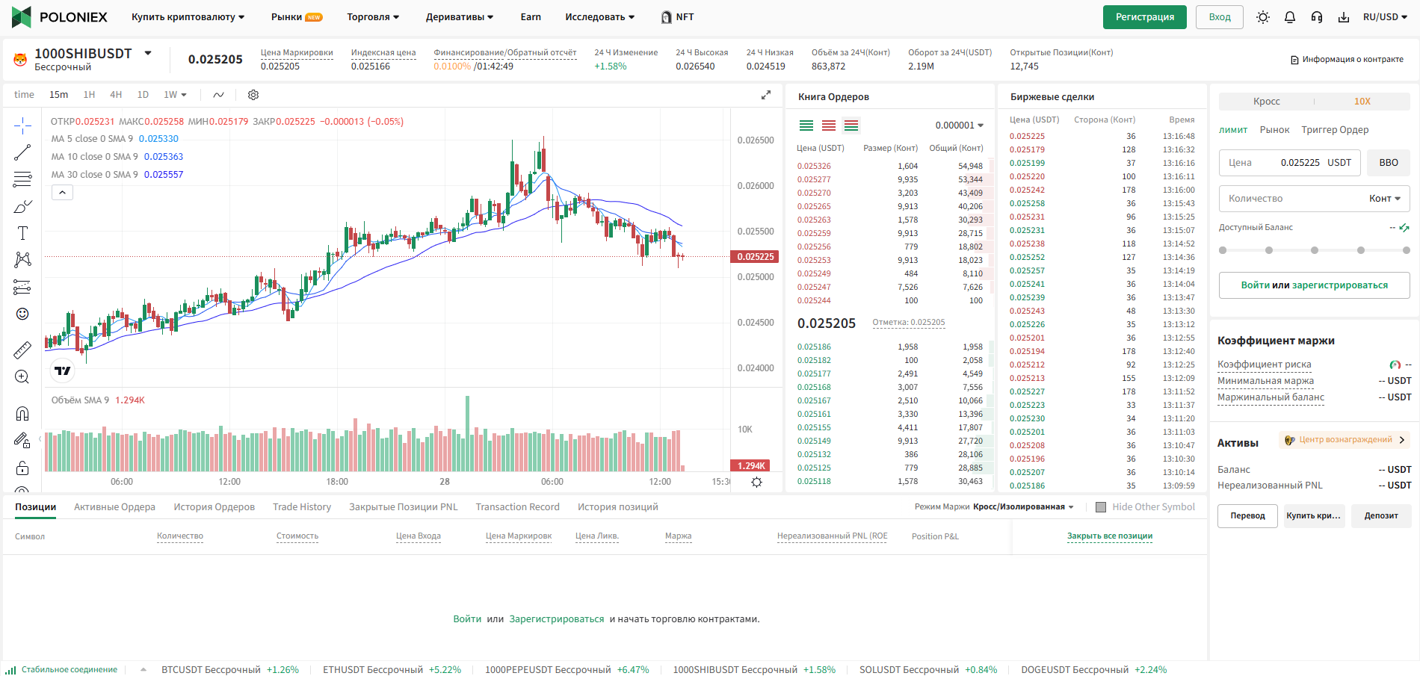Switch site theme with sun icon
1420x676 pixels.
(x=1263, y=17)
